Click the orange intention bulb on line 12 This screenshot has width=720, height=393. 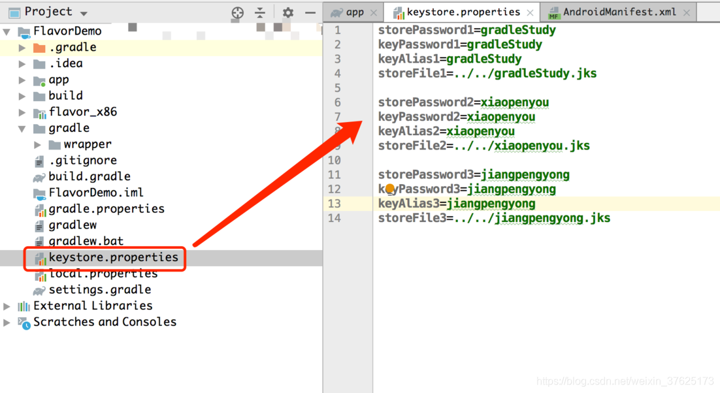[390, 188]
